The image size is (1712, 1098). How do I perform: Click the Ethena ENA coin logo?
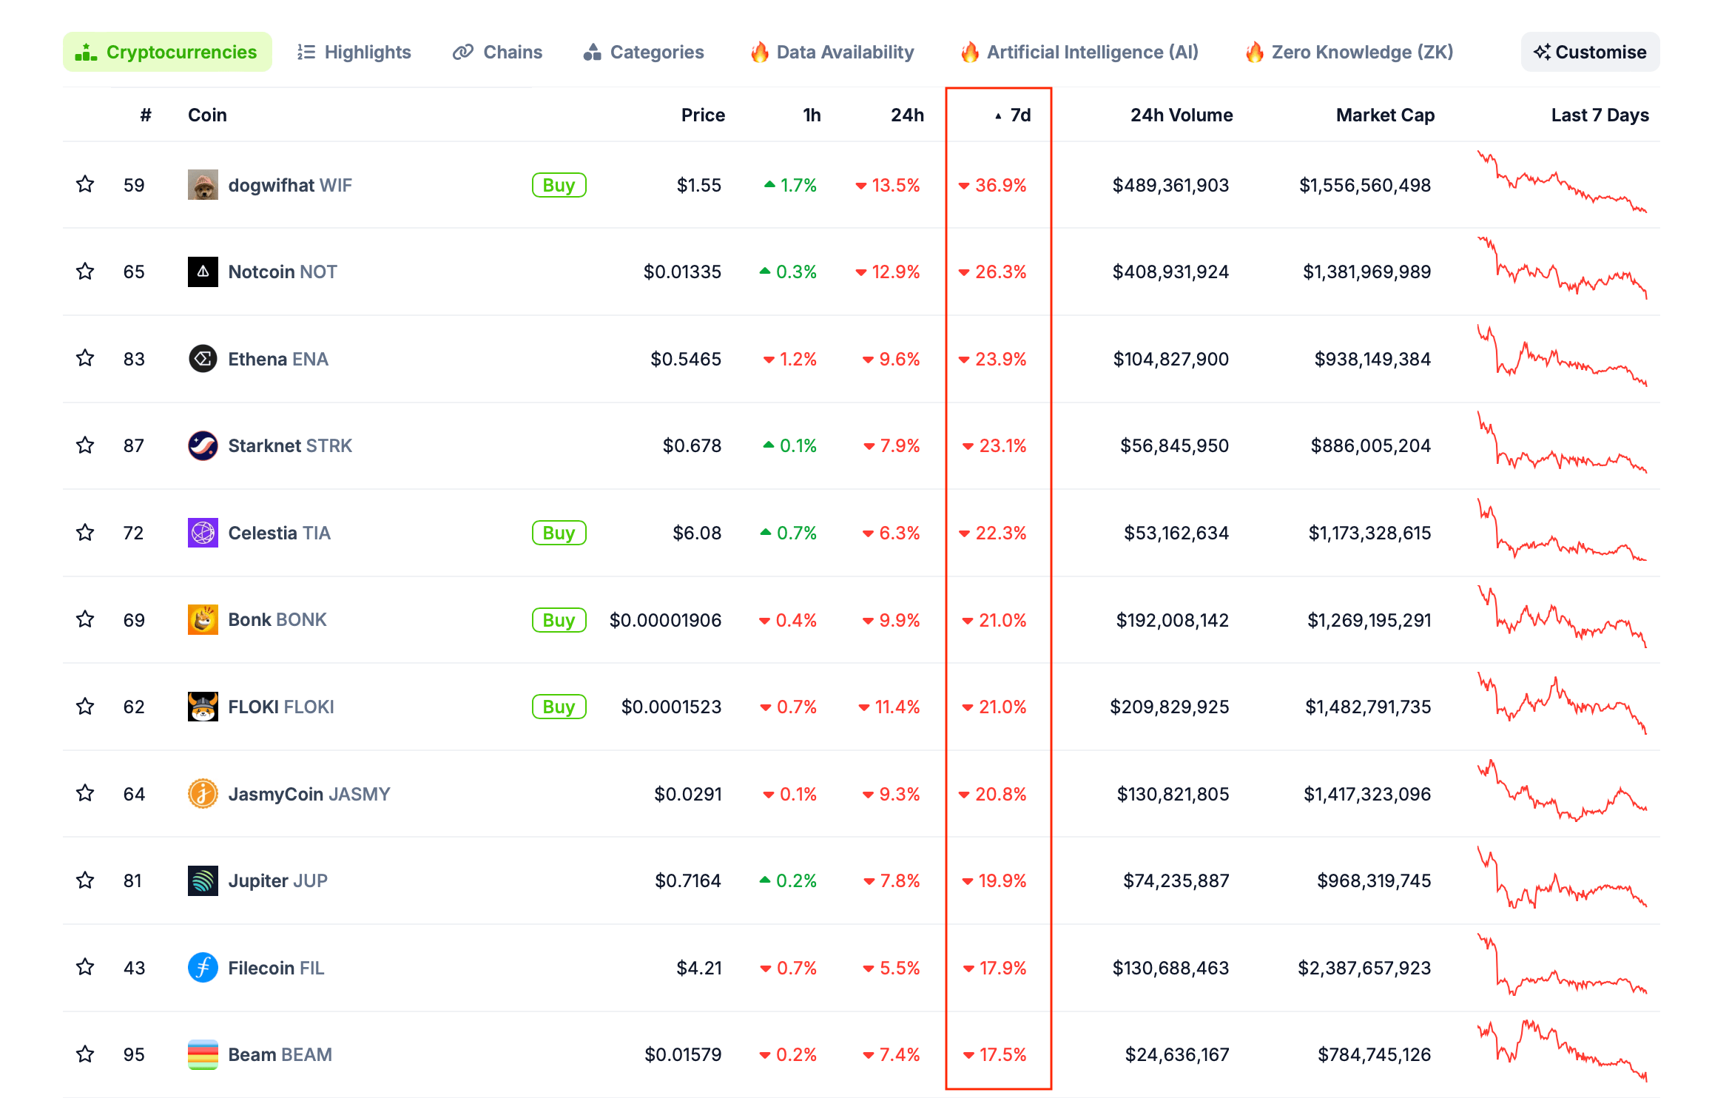(203, 359)
